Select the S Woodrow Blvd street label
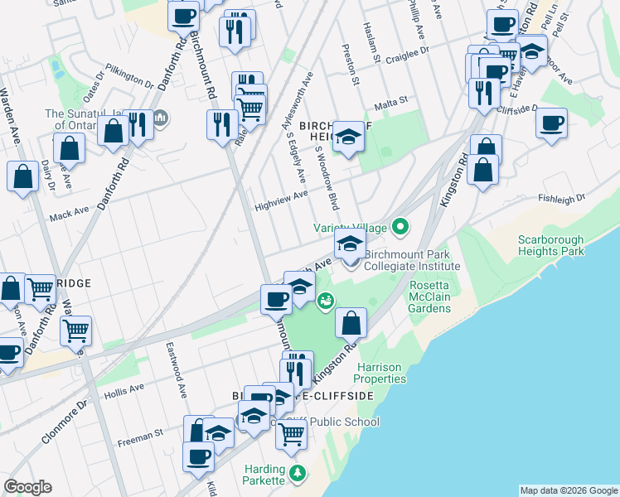Image resolution: width=620 pixels, height=497 pixels. pyautogui.click(x=327, y=177)
